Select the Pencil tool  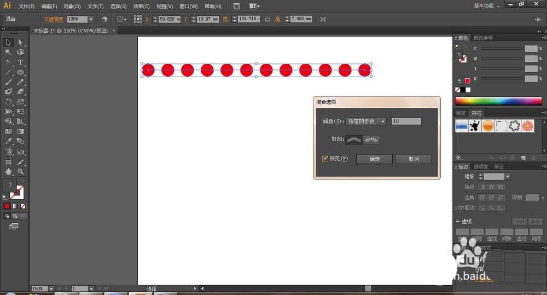21,82
